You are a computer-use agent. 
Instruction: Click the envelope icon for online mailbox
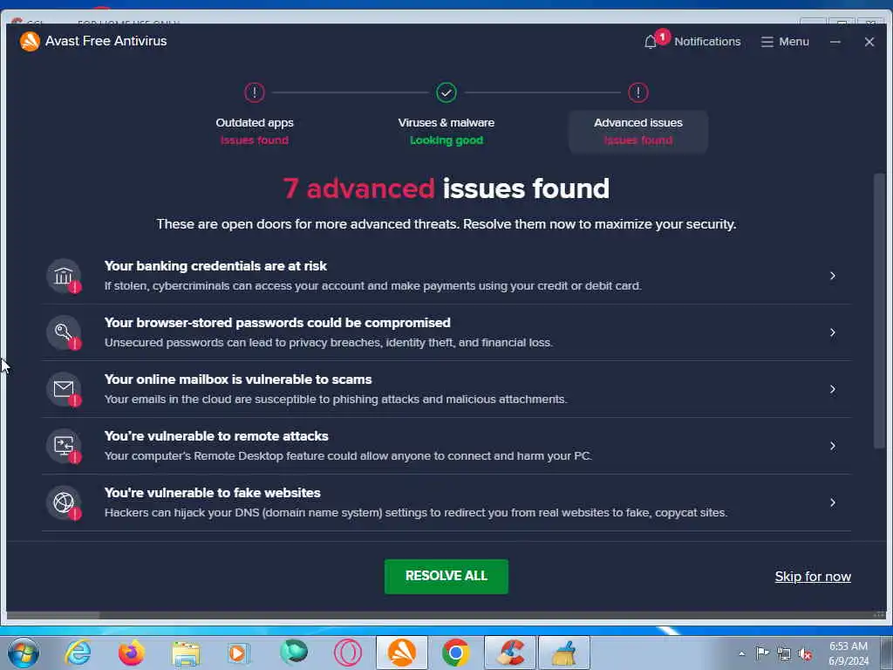point(63,389)
